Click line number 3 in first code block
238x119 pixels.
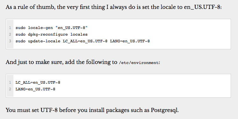pyautogui.click(x=10, y=41)
